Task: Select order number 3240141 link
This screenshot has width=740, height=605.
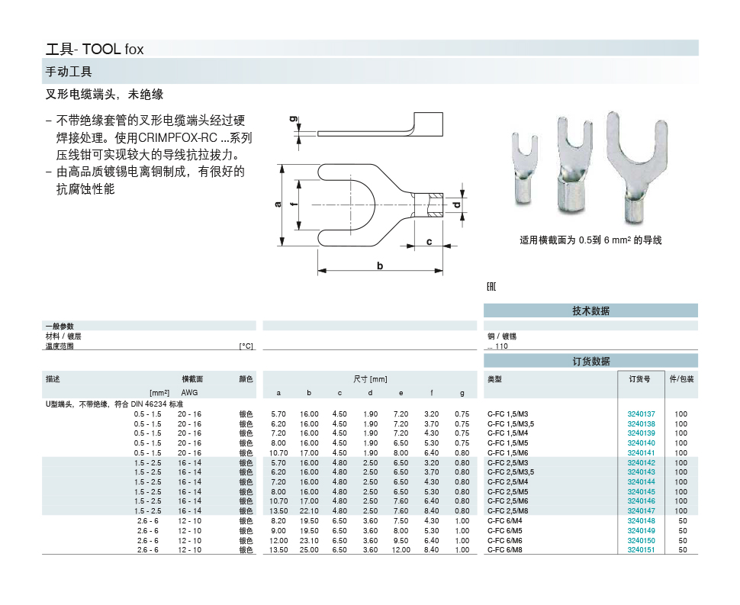Action: tap(641, 452)
